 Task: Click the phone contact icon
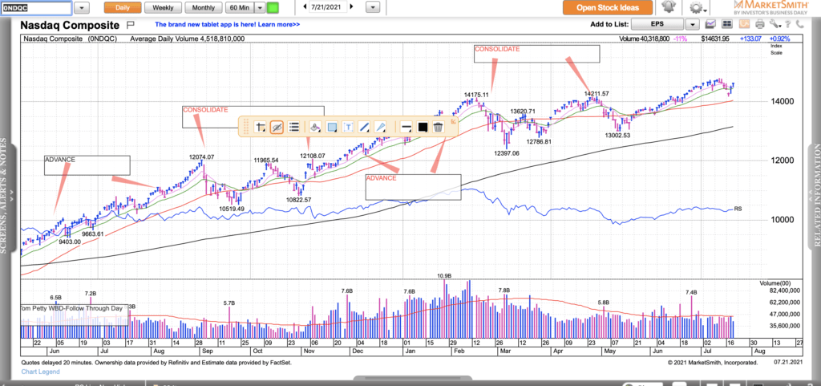click(x=799, y=24)
